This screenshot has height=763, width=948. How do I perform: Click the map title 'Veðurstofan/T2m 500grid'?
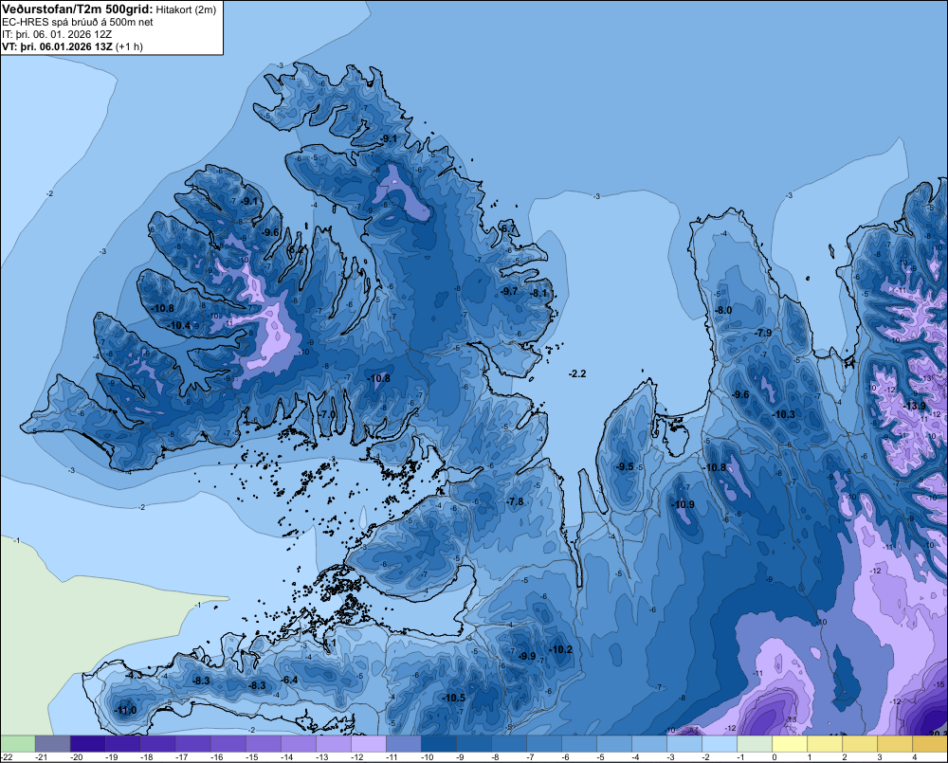click(78, 9)
